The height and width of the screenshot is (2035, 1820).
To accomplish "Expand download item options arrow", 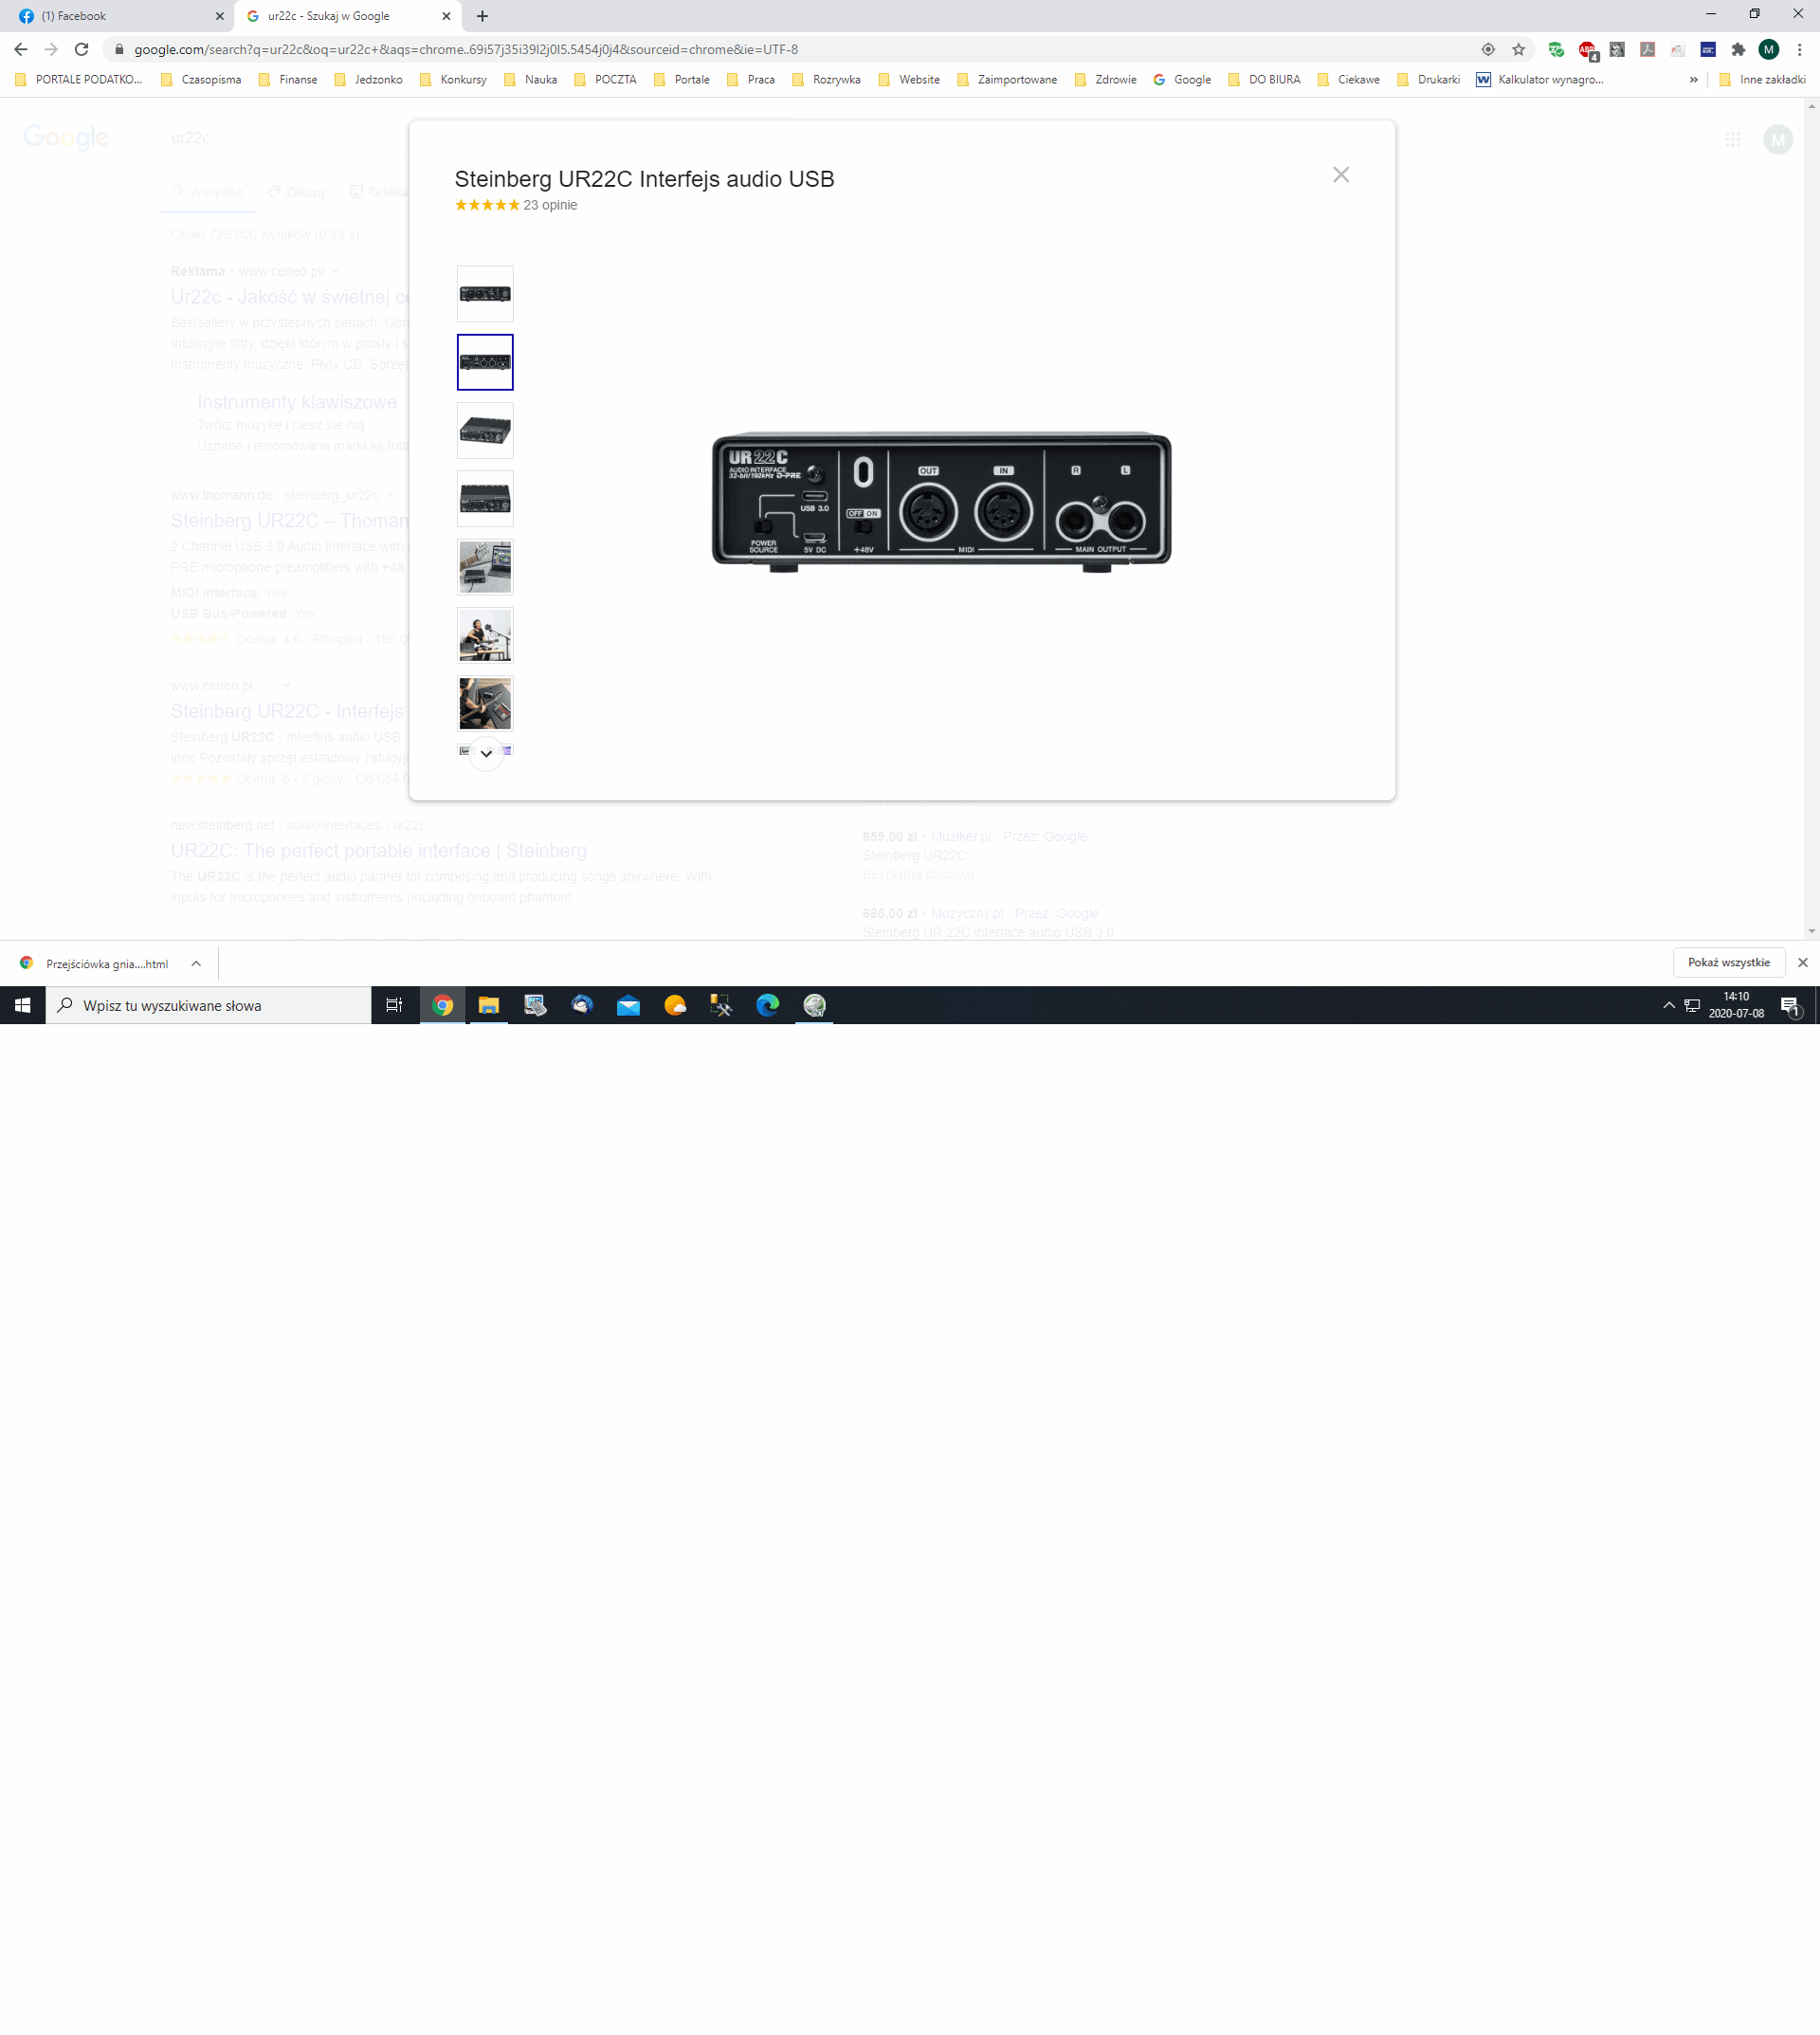I will click(196, 963).
